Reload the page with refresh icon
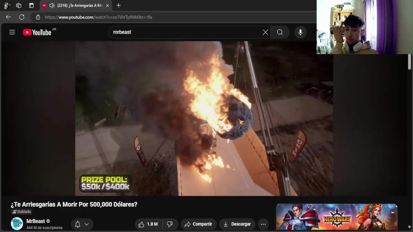Viewport: 413px width, 232px height. (22, 17)
